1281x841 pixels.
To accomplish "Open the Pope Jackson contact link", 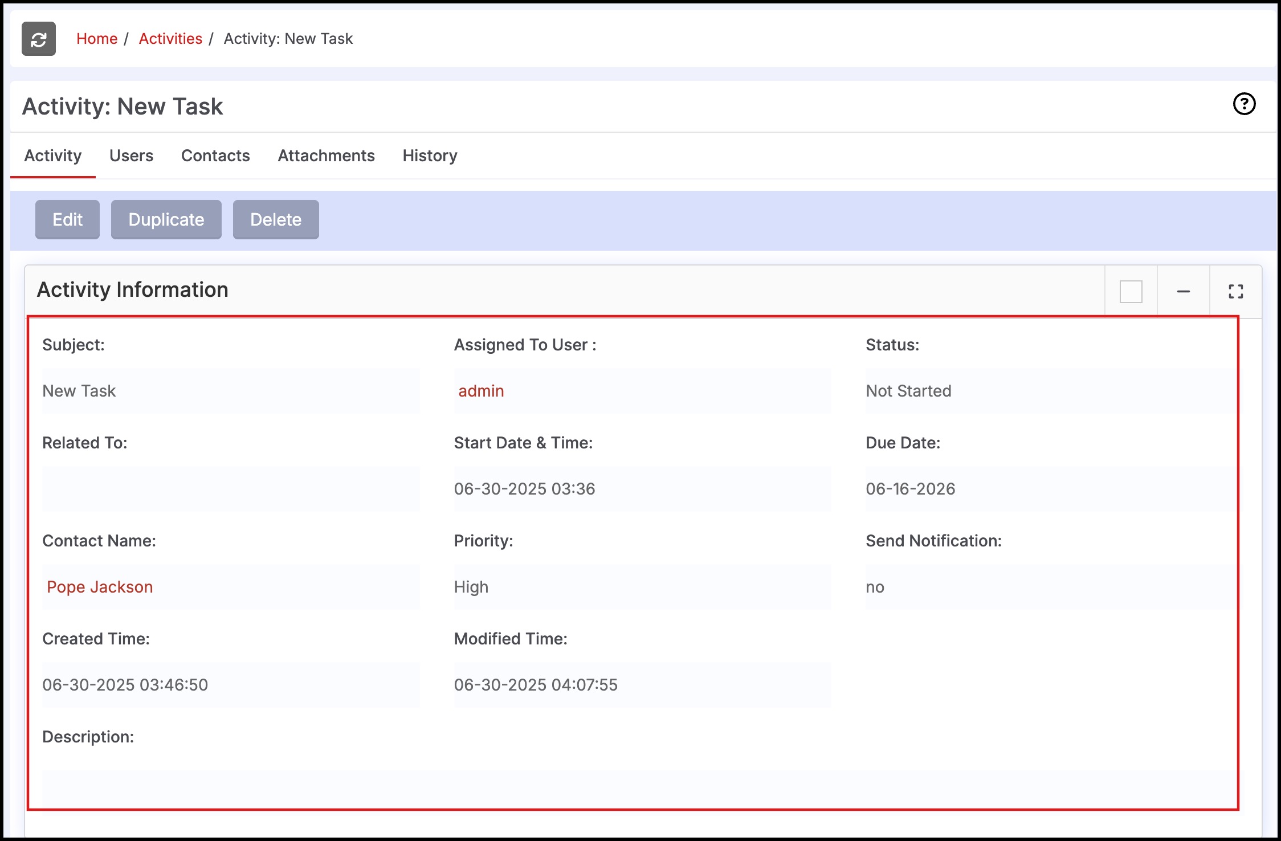I will (100, 587).
